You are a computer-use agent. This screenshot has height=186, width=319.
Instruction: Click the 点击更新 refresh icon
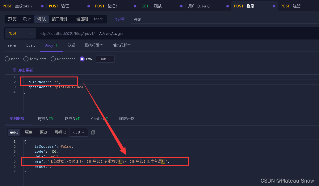coord(15,70)
